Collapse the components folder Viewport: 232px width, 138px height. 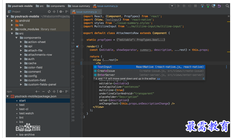point(16,38)
